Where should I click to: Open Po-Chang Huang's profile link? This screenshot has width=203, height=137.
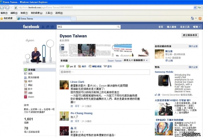(82, 113)
